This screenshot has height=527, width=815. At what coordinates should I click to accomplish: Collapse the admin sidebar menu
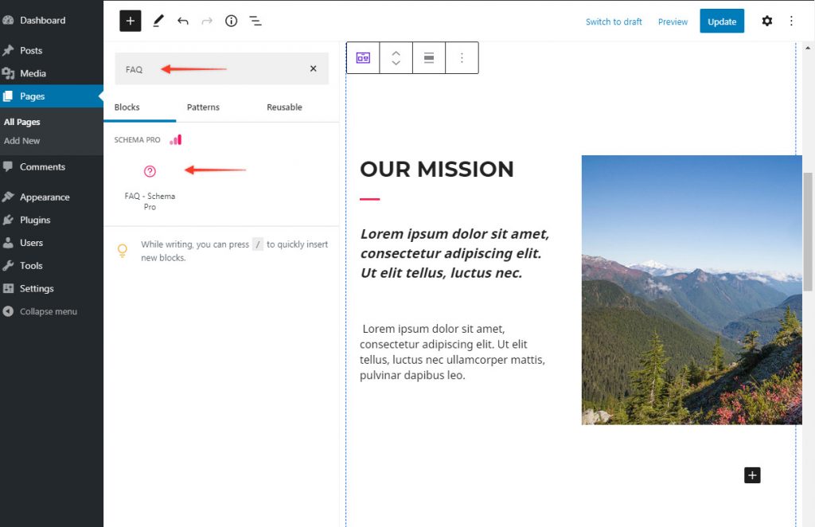click(48, 311)
